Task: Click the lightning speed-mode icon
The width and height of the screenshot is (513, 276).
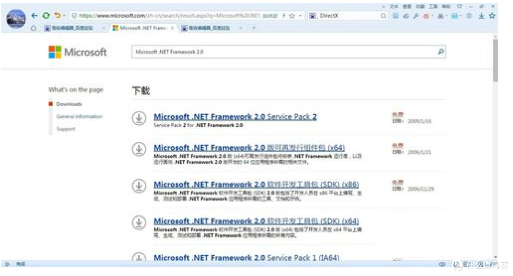Action: [x=284, y=16]
